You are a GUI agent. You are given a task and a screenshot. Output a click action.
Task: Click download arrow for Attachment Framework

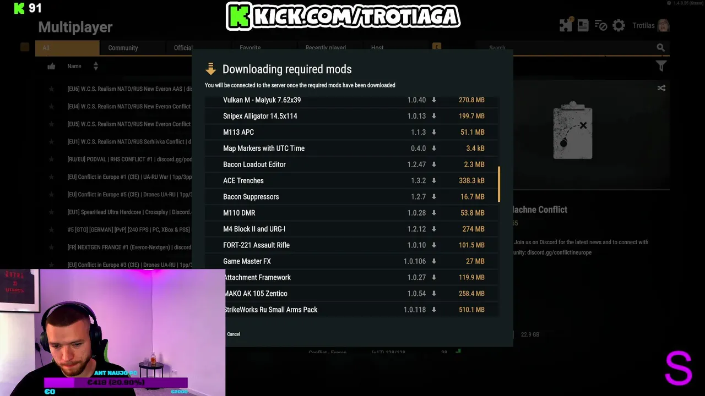434,277
